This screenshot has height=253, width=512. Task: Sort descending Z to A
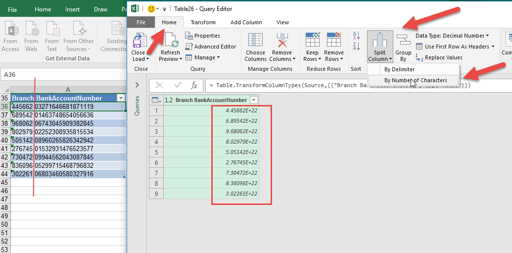point(356,46)
